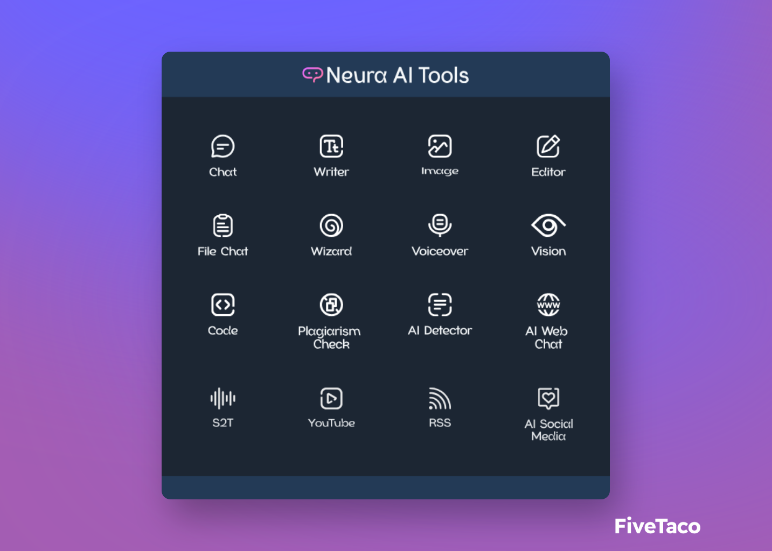
Task: Select the AI Web Chat globe icon
Action: pyautogui.click(x=548, y=305)
